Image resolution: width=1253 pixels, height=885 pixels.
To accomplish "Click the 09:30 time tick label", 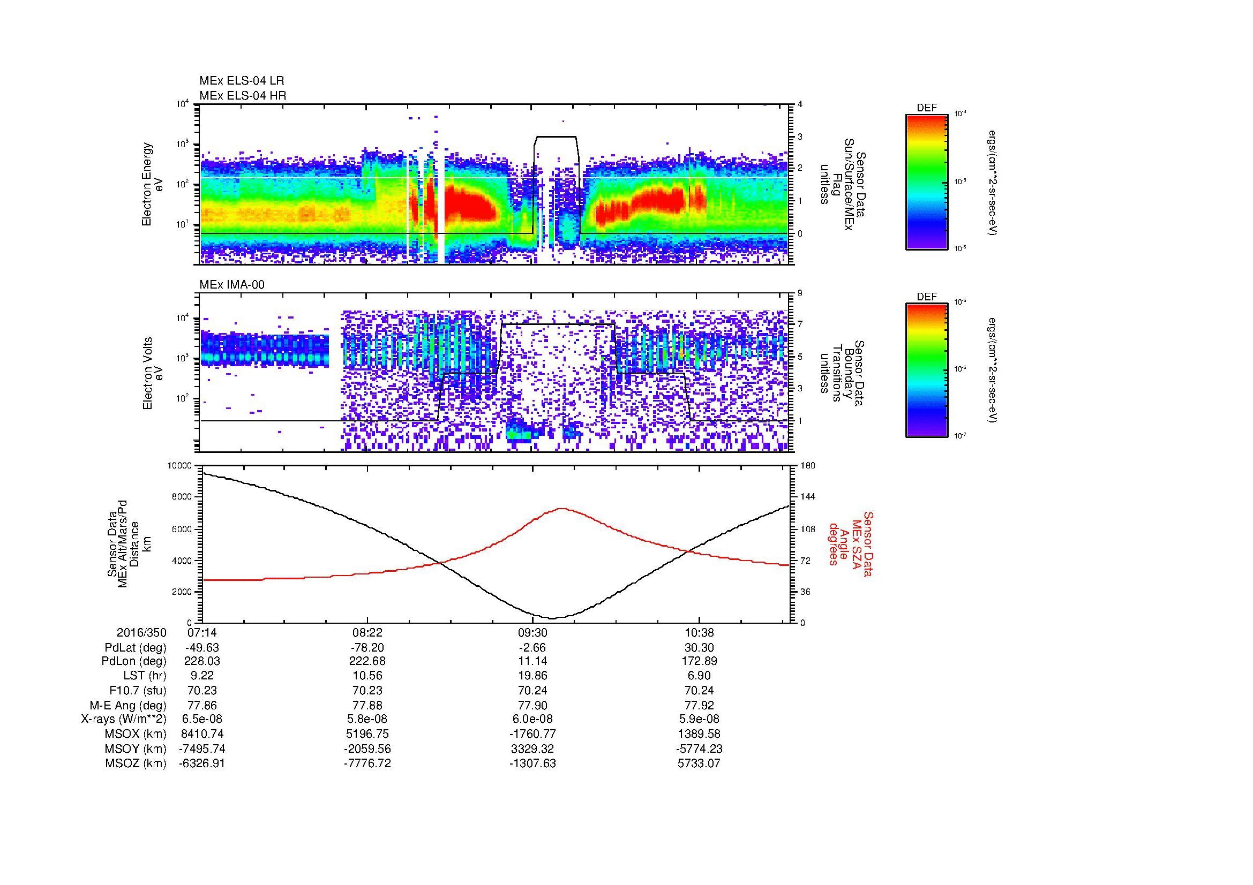I will click(532, 633).
